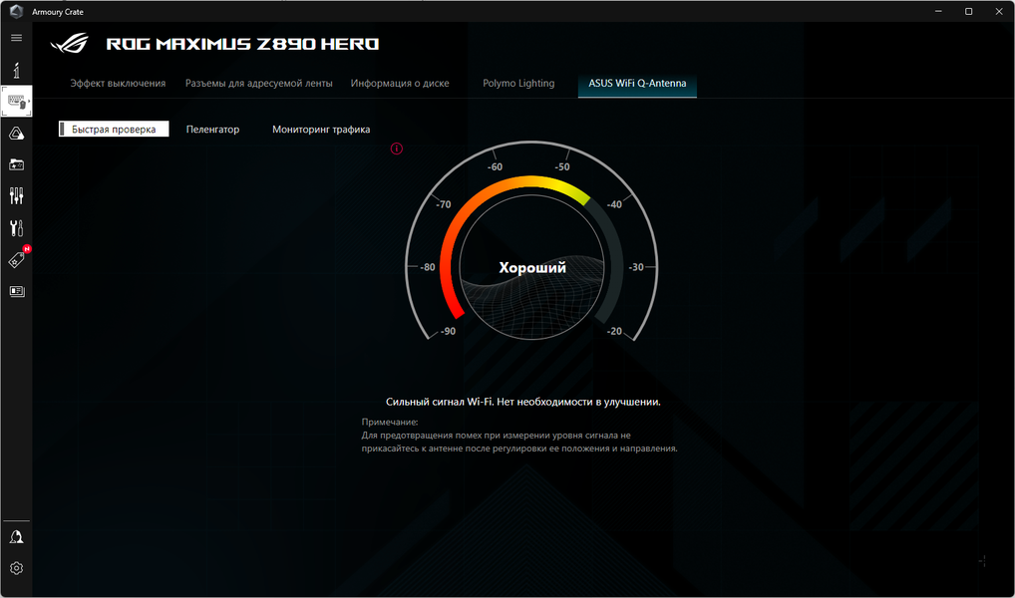The height and width of the screenshot is (598, 1015).
Task: Click the -50 mark on gauge
Action: [562, 167]
